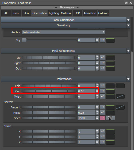Undock the Properties panel
The height and width of the screenshot is (150, 134).
pos(127,3)
